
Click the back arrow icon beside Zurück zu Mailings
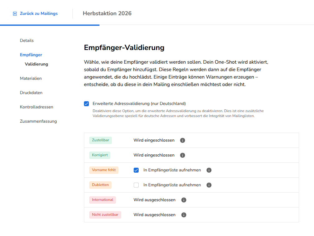[x=15, y=14]
